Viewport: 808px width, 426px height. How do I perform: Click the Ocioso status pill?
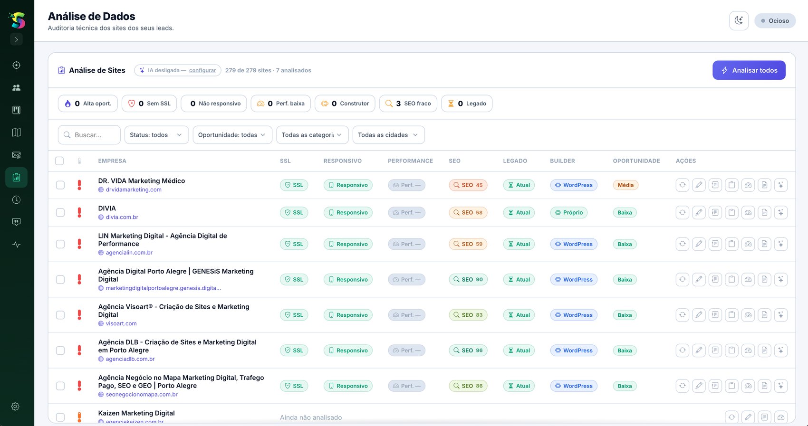(775, 21)
